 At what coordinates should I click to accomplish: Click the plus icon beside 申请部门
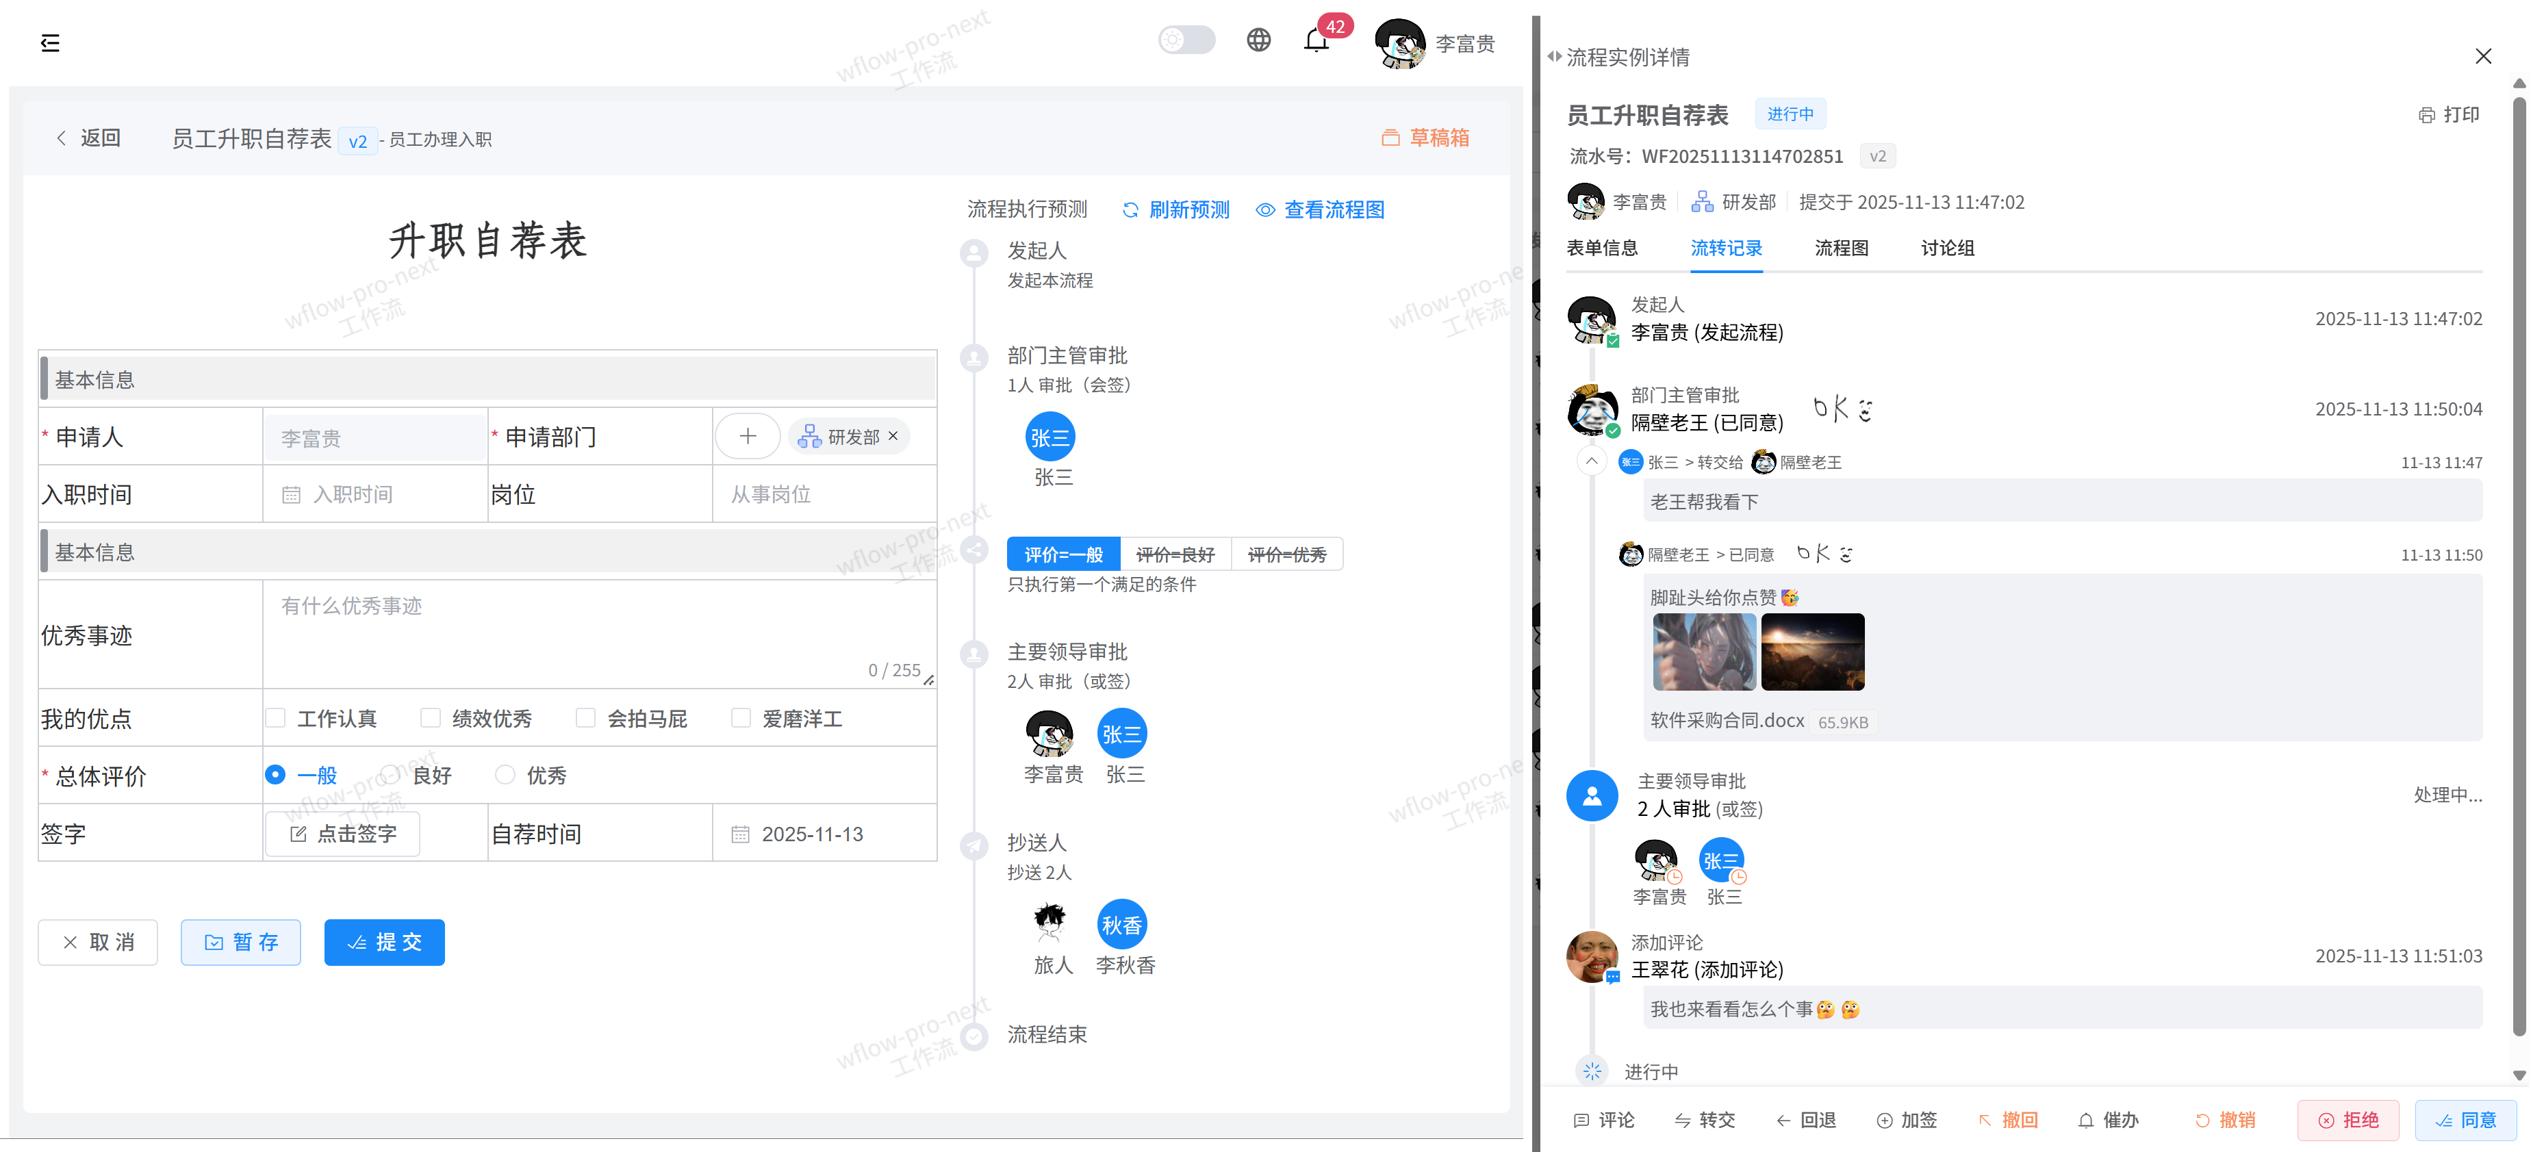[x=747, y=436]
